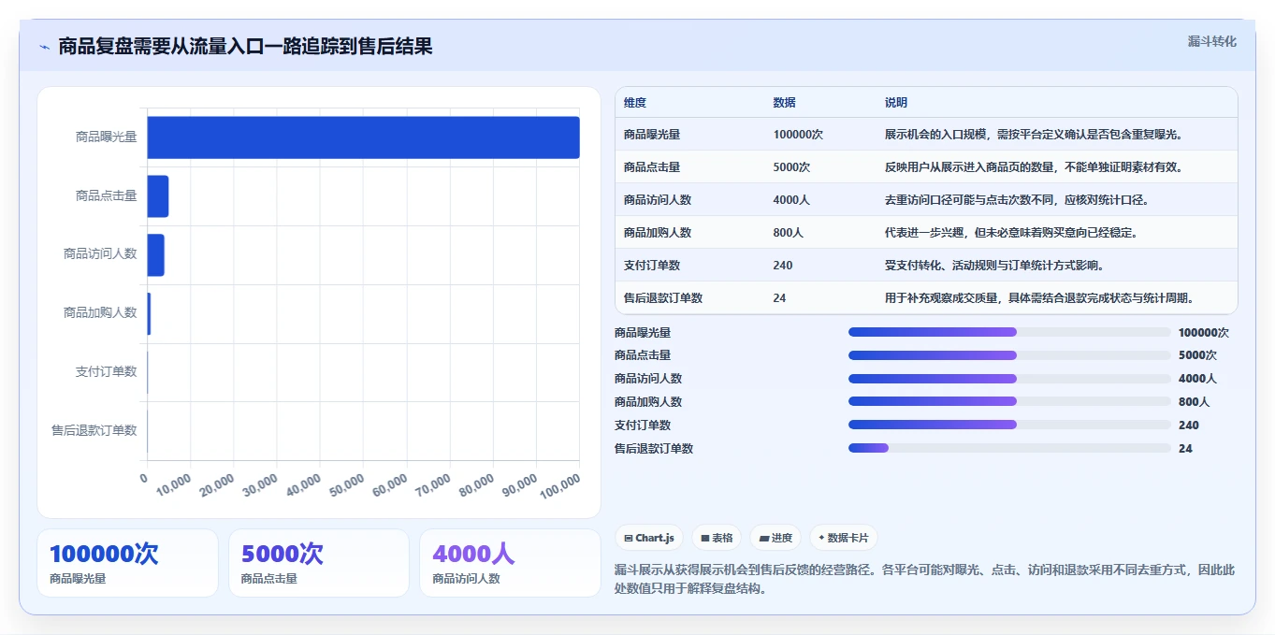Click the 100000次 table cell
This screenshot has width=1275, height=635.
click(798, 135)
